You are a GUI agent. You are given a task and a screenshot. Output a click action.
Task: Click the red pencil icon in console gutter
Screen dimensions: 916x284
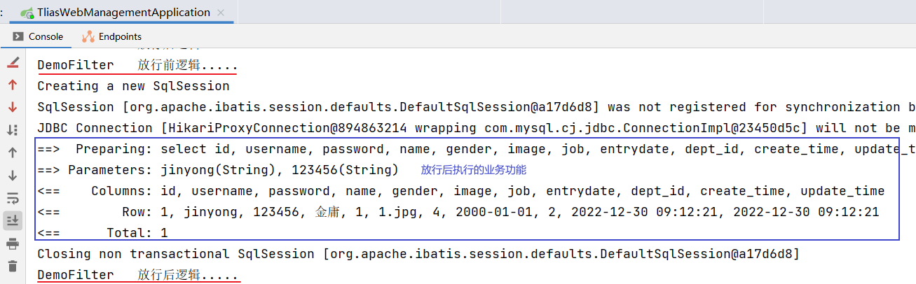(x=13, y=63)
